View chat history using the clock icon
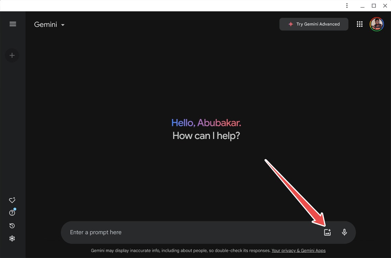391x258 pixels. [x=12, y=225]
